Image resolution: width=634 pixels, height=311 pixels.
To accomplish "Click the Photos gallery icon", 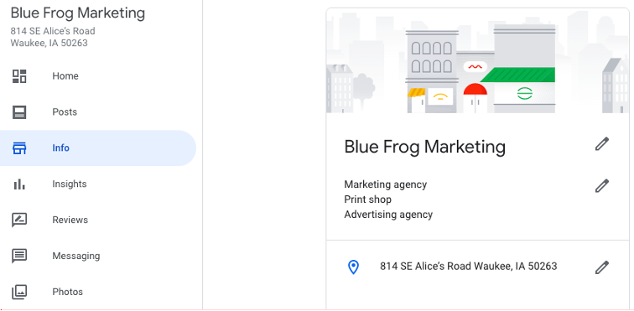I will pyautogui.click(x=19, y=292).
